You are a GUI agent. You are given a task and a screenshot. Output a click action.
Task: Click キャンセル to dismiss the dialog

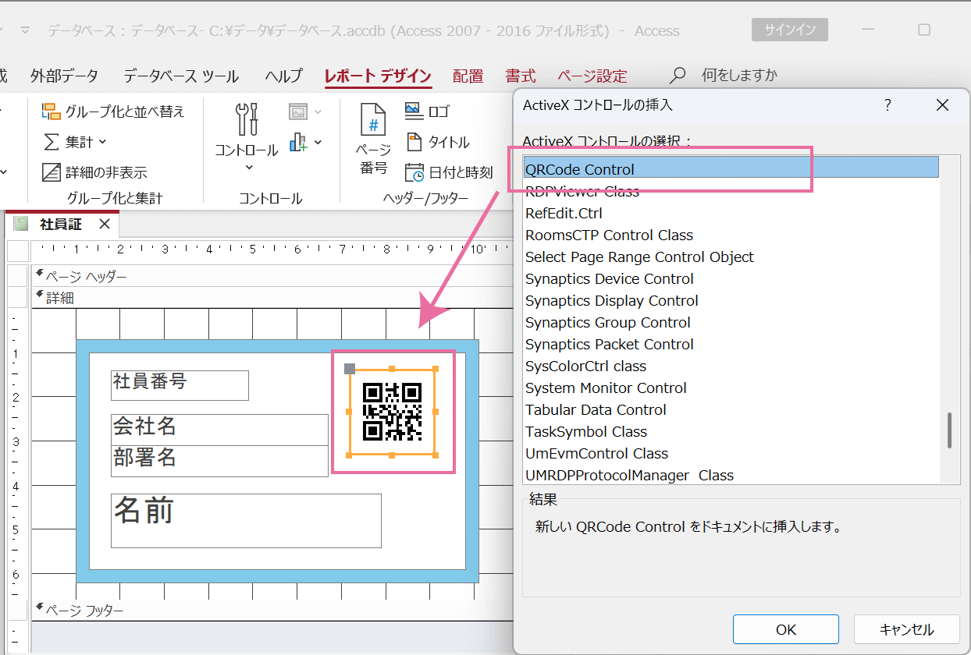pos(906,629)
